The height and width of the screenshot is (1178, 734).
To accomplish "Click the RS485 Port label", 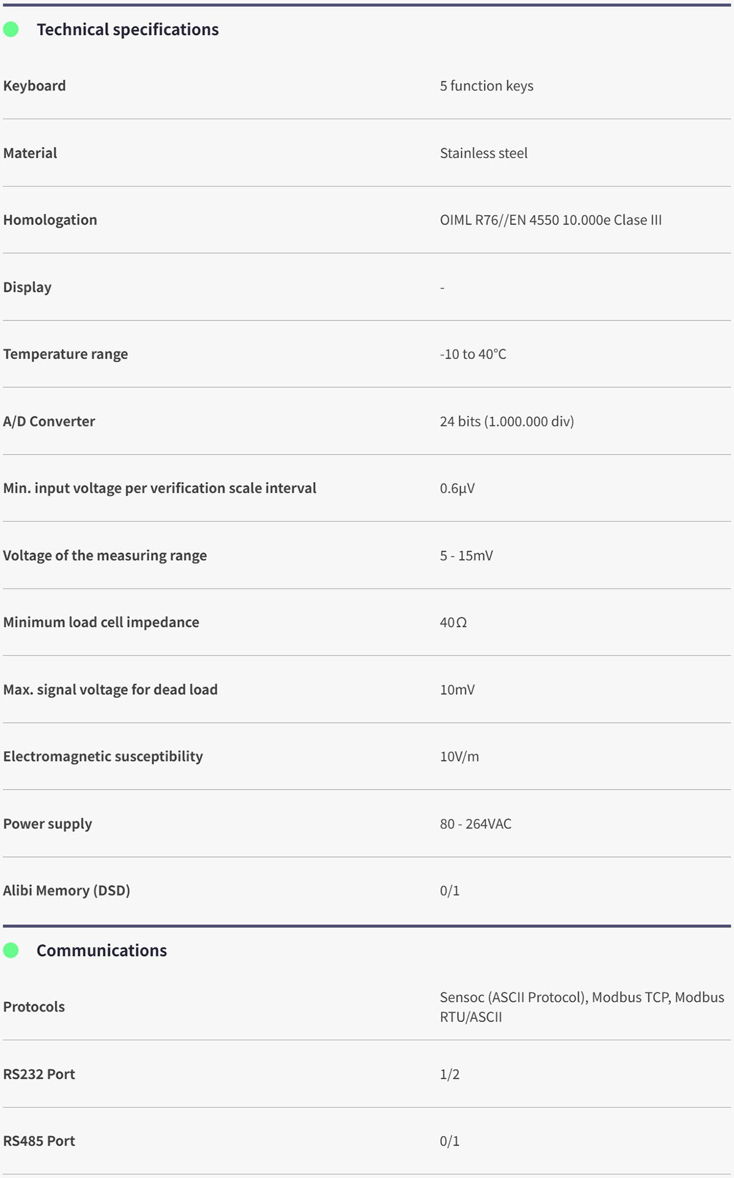I will tap(39, 1141).
